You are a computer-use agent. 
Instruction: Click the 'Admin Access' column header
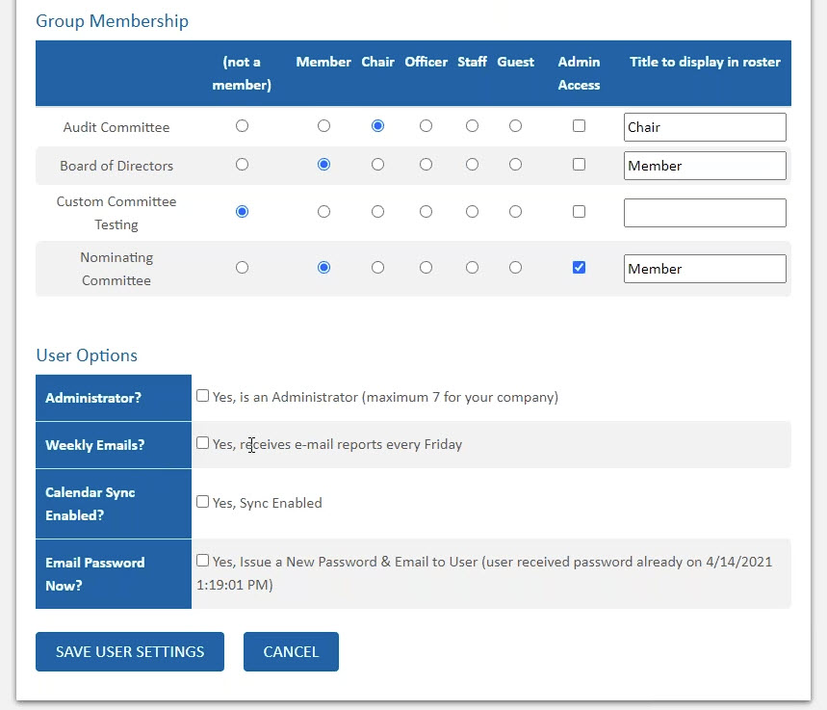click(x=580, y=73)
